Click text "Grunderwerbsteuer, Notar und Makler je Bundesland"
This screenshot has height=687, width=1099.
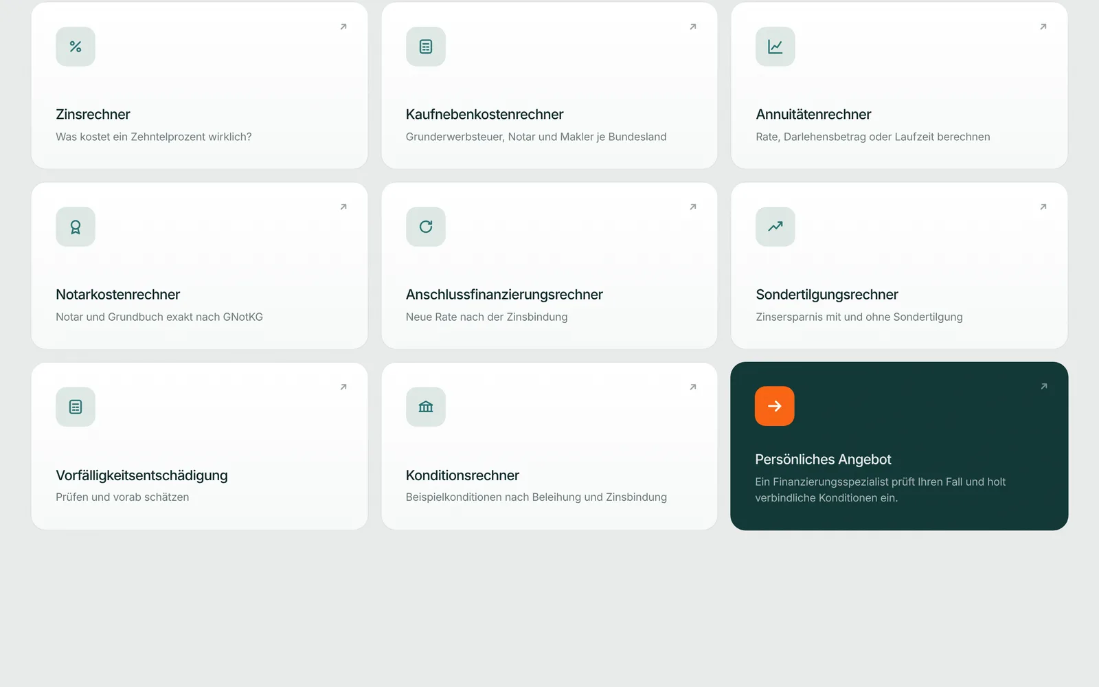pos(536,137)
